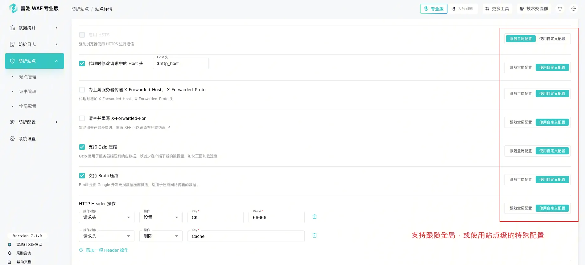This screenshot has width=585, height=265.
Task: Click the Host 头 input field
Action: tap(180, 63)
